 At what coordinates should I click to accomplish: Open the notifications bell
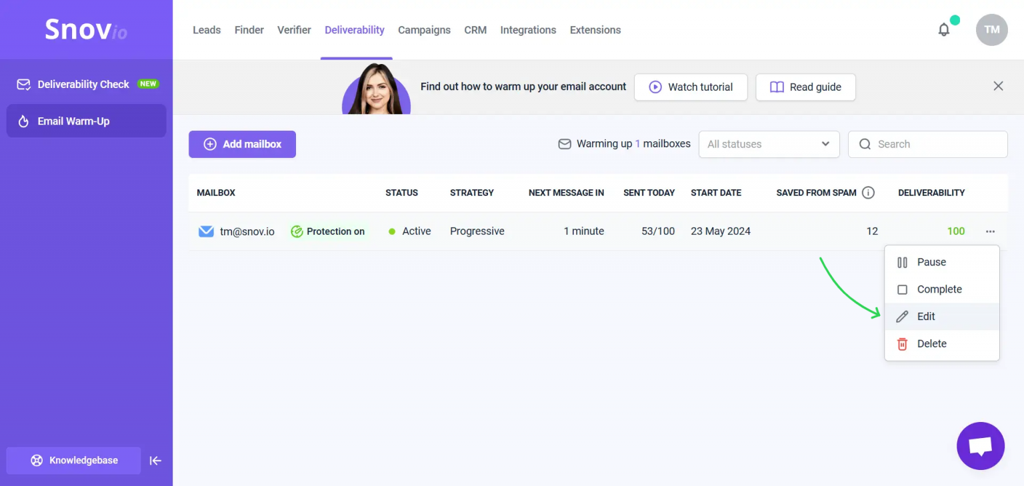pos(943,30)
